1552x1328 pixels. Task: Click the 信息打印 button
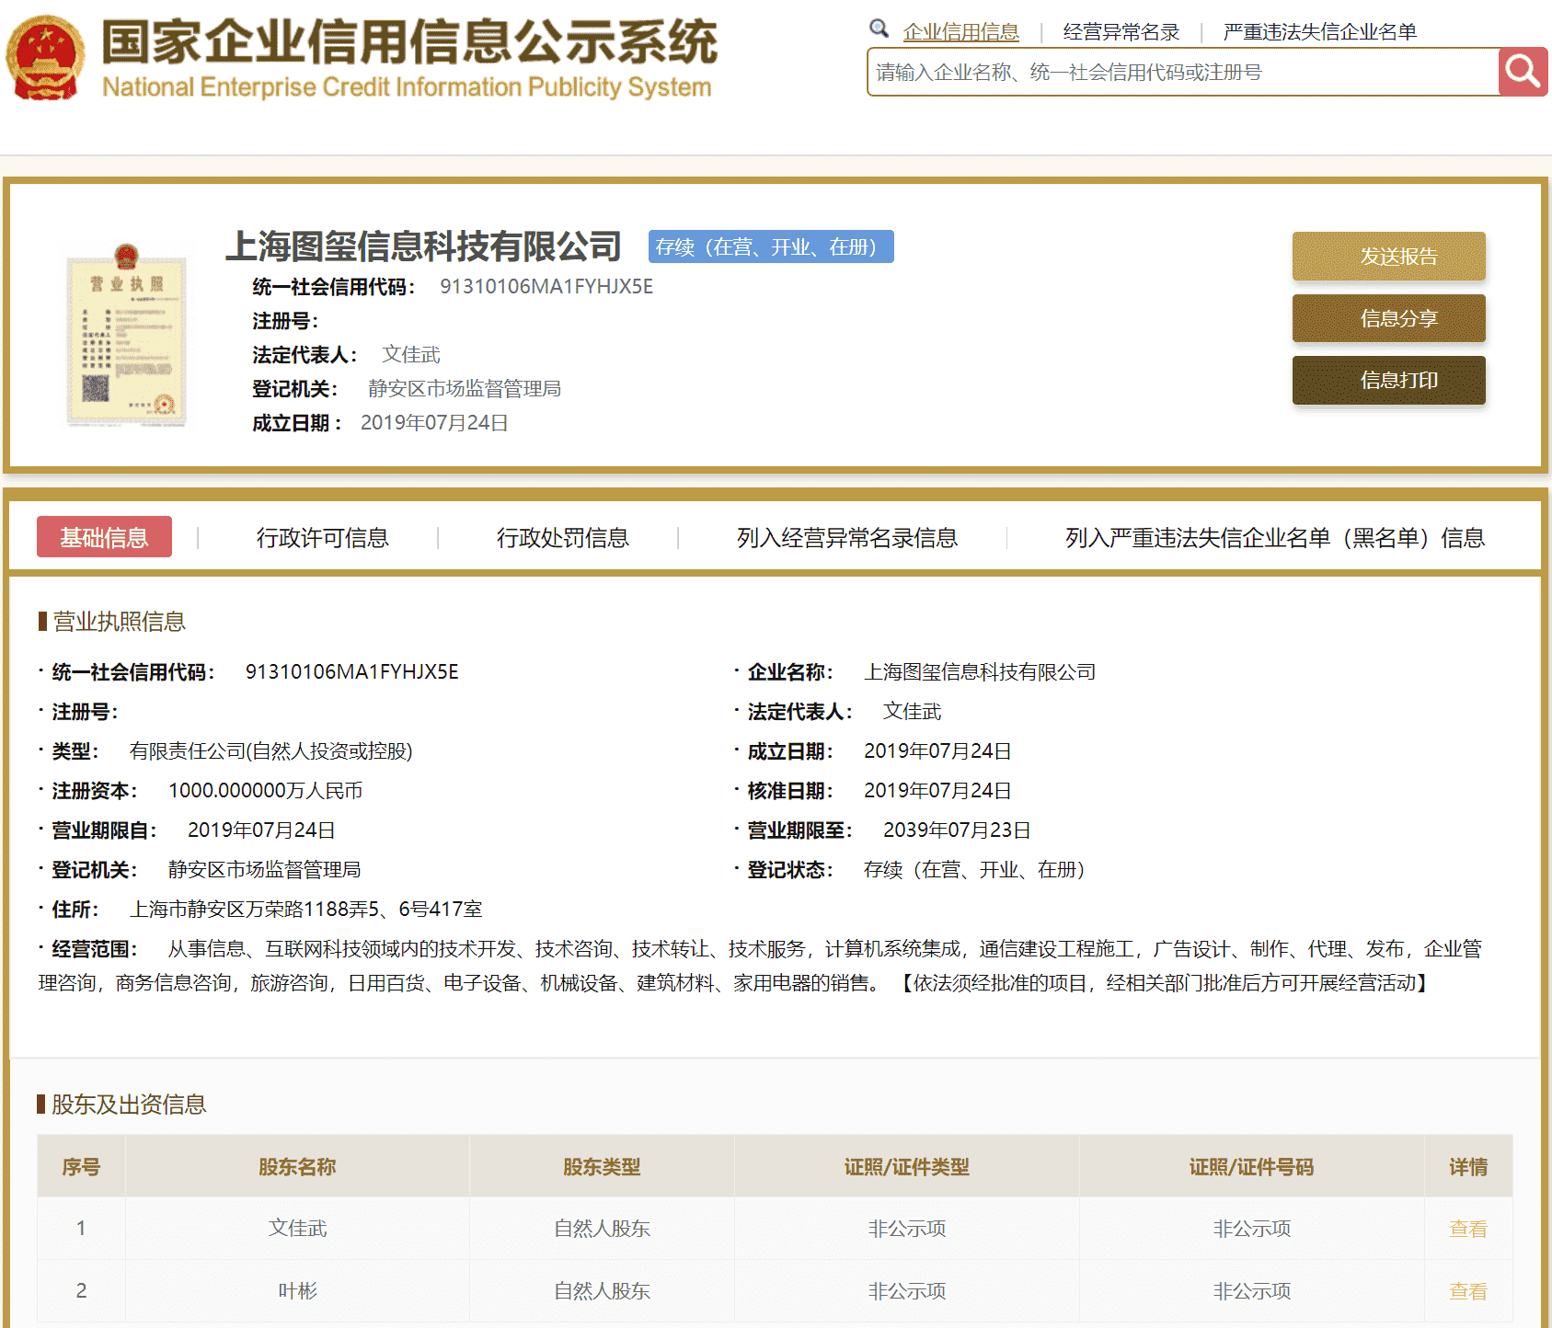(x=1388, y=380)
